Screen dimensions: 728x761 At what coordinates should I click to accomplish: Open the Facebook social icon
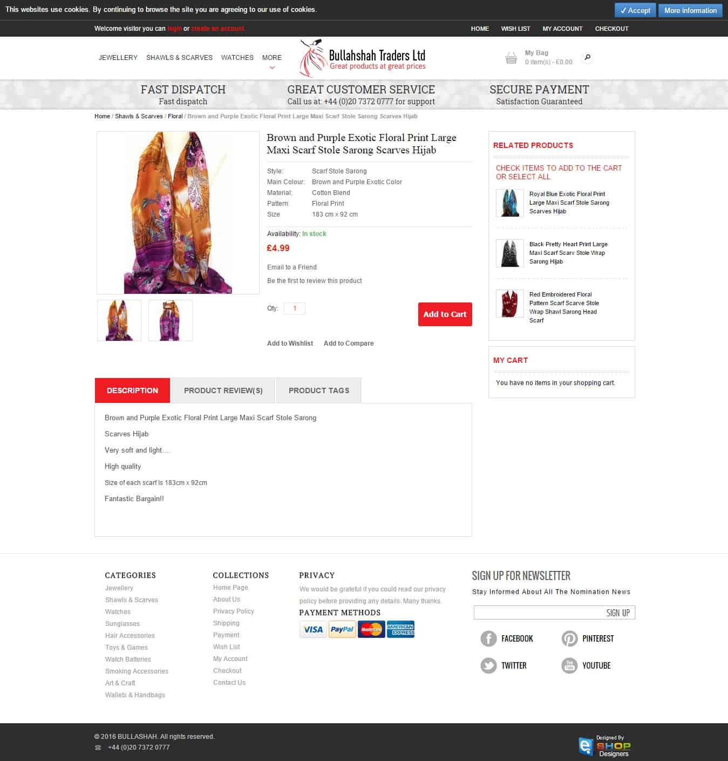point(488,638)
